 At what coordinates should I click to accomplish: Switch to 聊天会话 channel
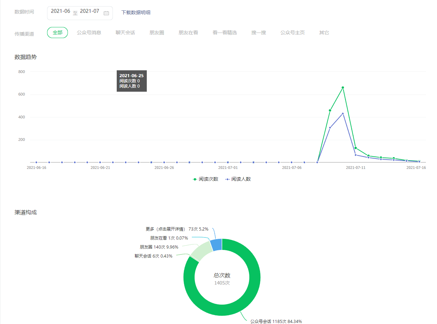[125, 33]
